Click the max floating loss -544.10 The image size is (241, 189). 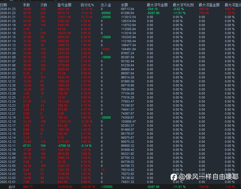[x=152, y=9]
